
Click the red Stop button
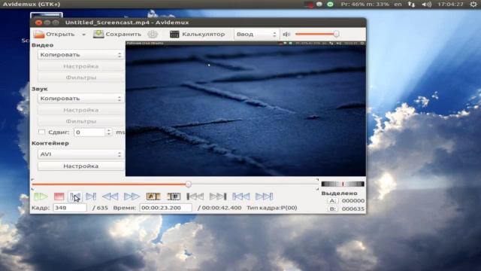pyautogui.click(x=59, y=196)
